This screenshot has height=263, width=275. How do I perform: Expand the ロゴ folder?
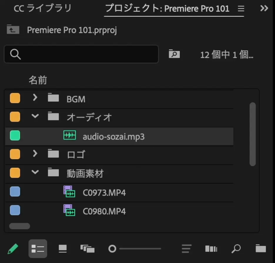pyautogui.click(x=35, y=154)
